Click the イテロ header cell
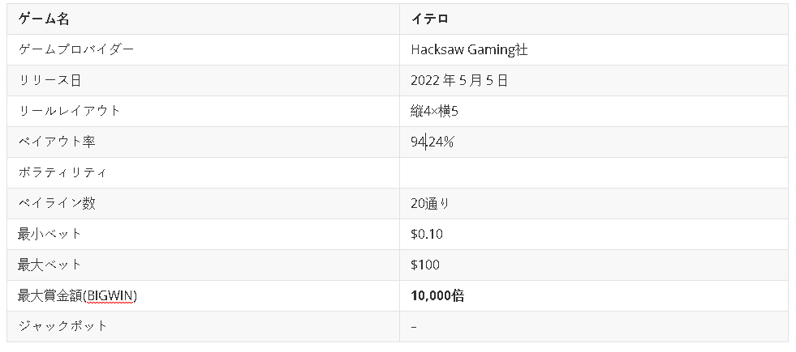The width and height of the screenshot is (796, 352). pyautogui.click(x=429, y=19)
